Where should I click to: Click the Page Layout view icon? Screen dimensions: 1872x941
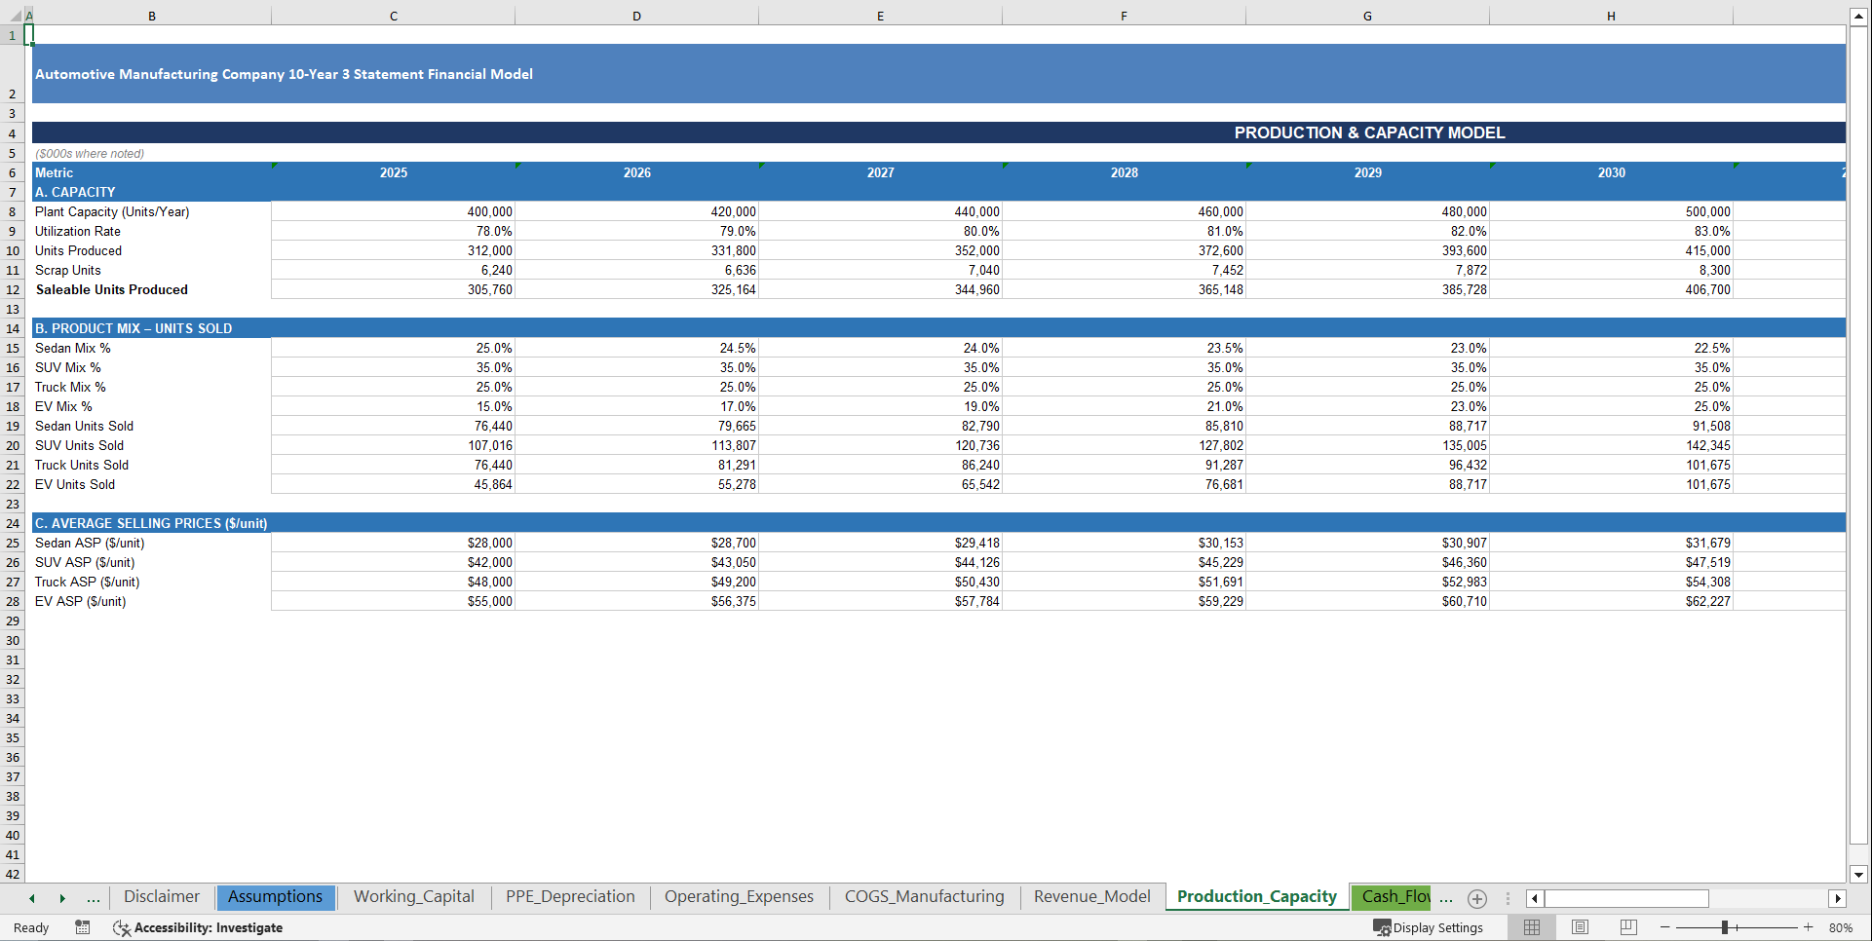(1580, 927)
